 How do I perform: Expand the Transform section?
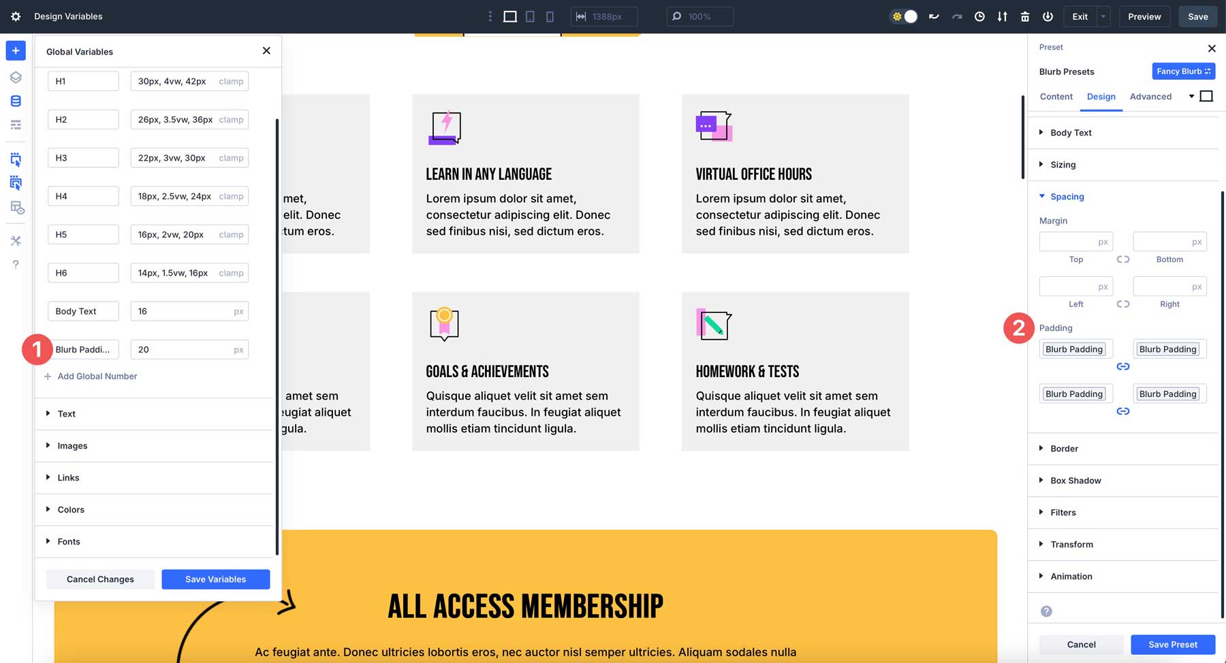[1123, 545]
